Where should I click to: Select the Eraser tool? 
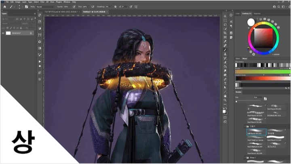[225, 62]
